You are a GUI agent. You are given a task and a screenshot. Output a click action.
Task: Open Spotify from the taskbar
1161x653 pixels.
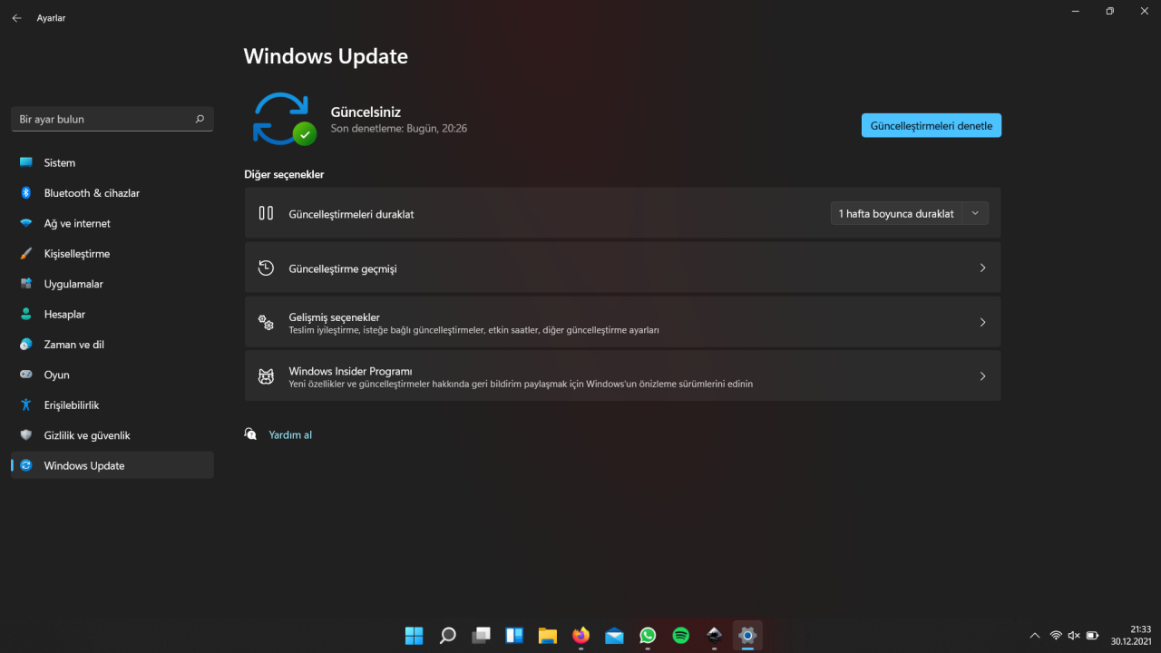(x=681, y=635)
